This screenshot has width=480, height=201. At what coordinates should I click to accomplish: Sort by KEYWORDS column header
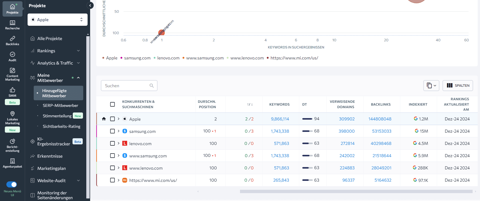click(279, 104)
